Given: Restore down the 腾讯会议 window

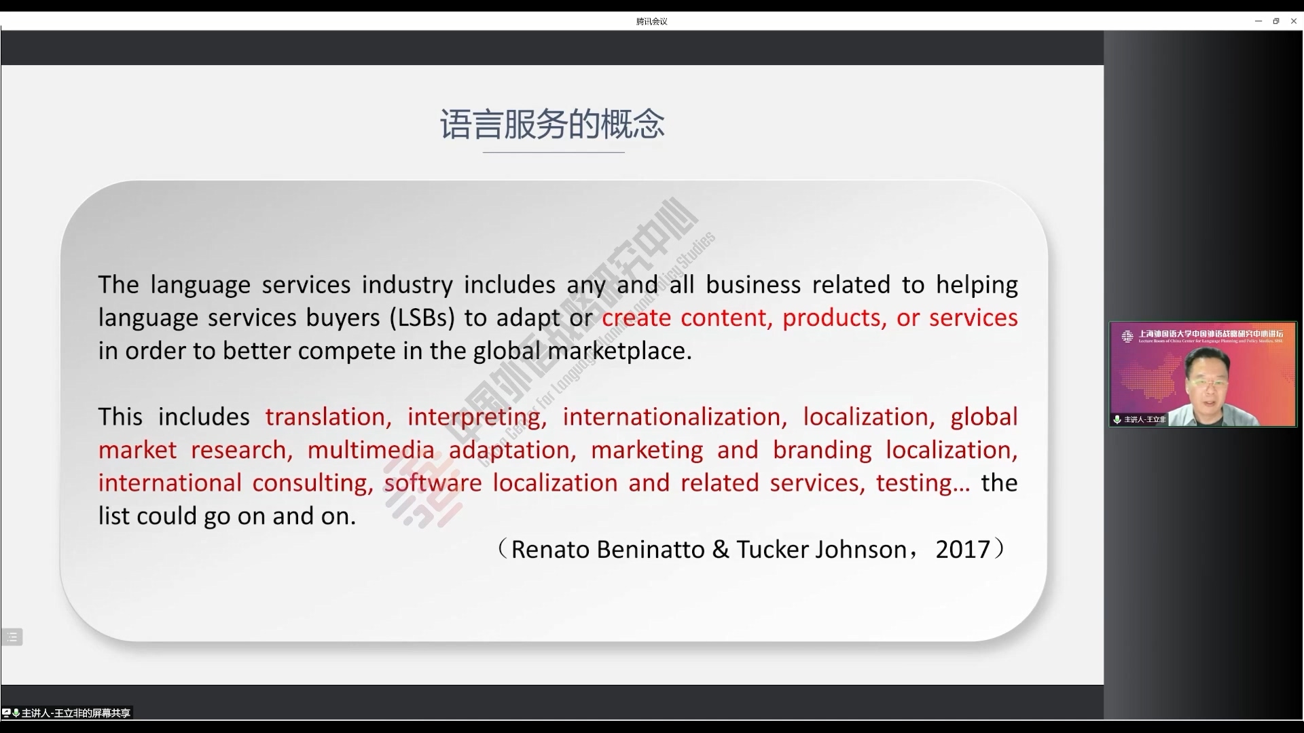Looking at the screenshot, I should [1275, 21].
